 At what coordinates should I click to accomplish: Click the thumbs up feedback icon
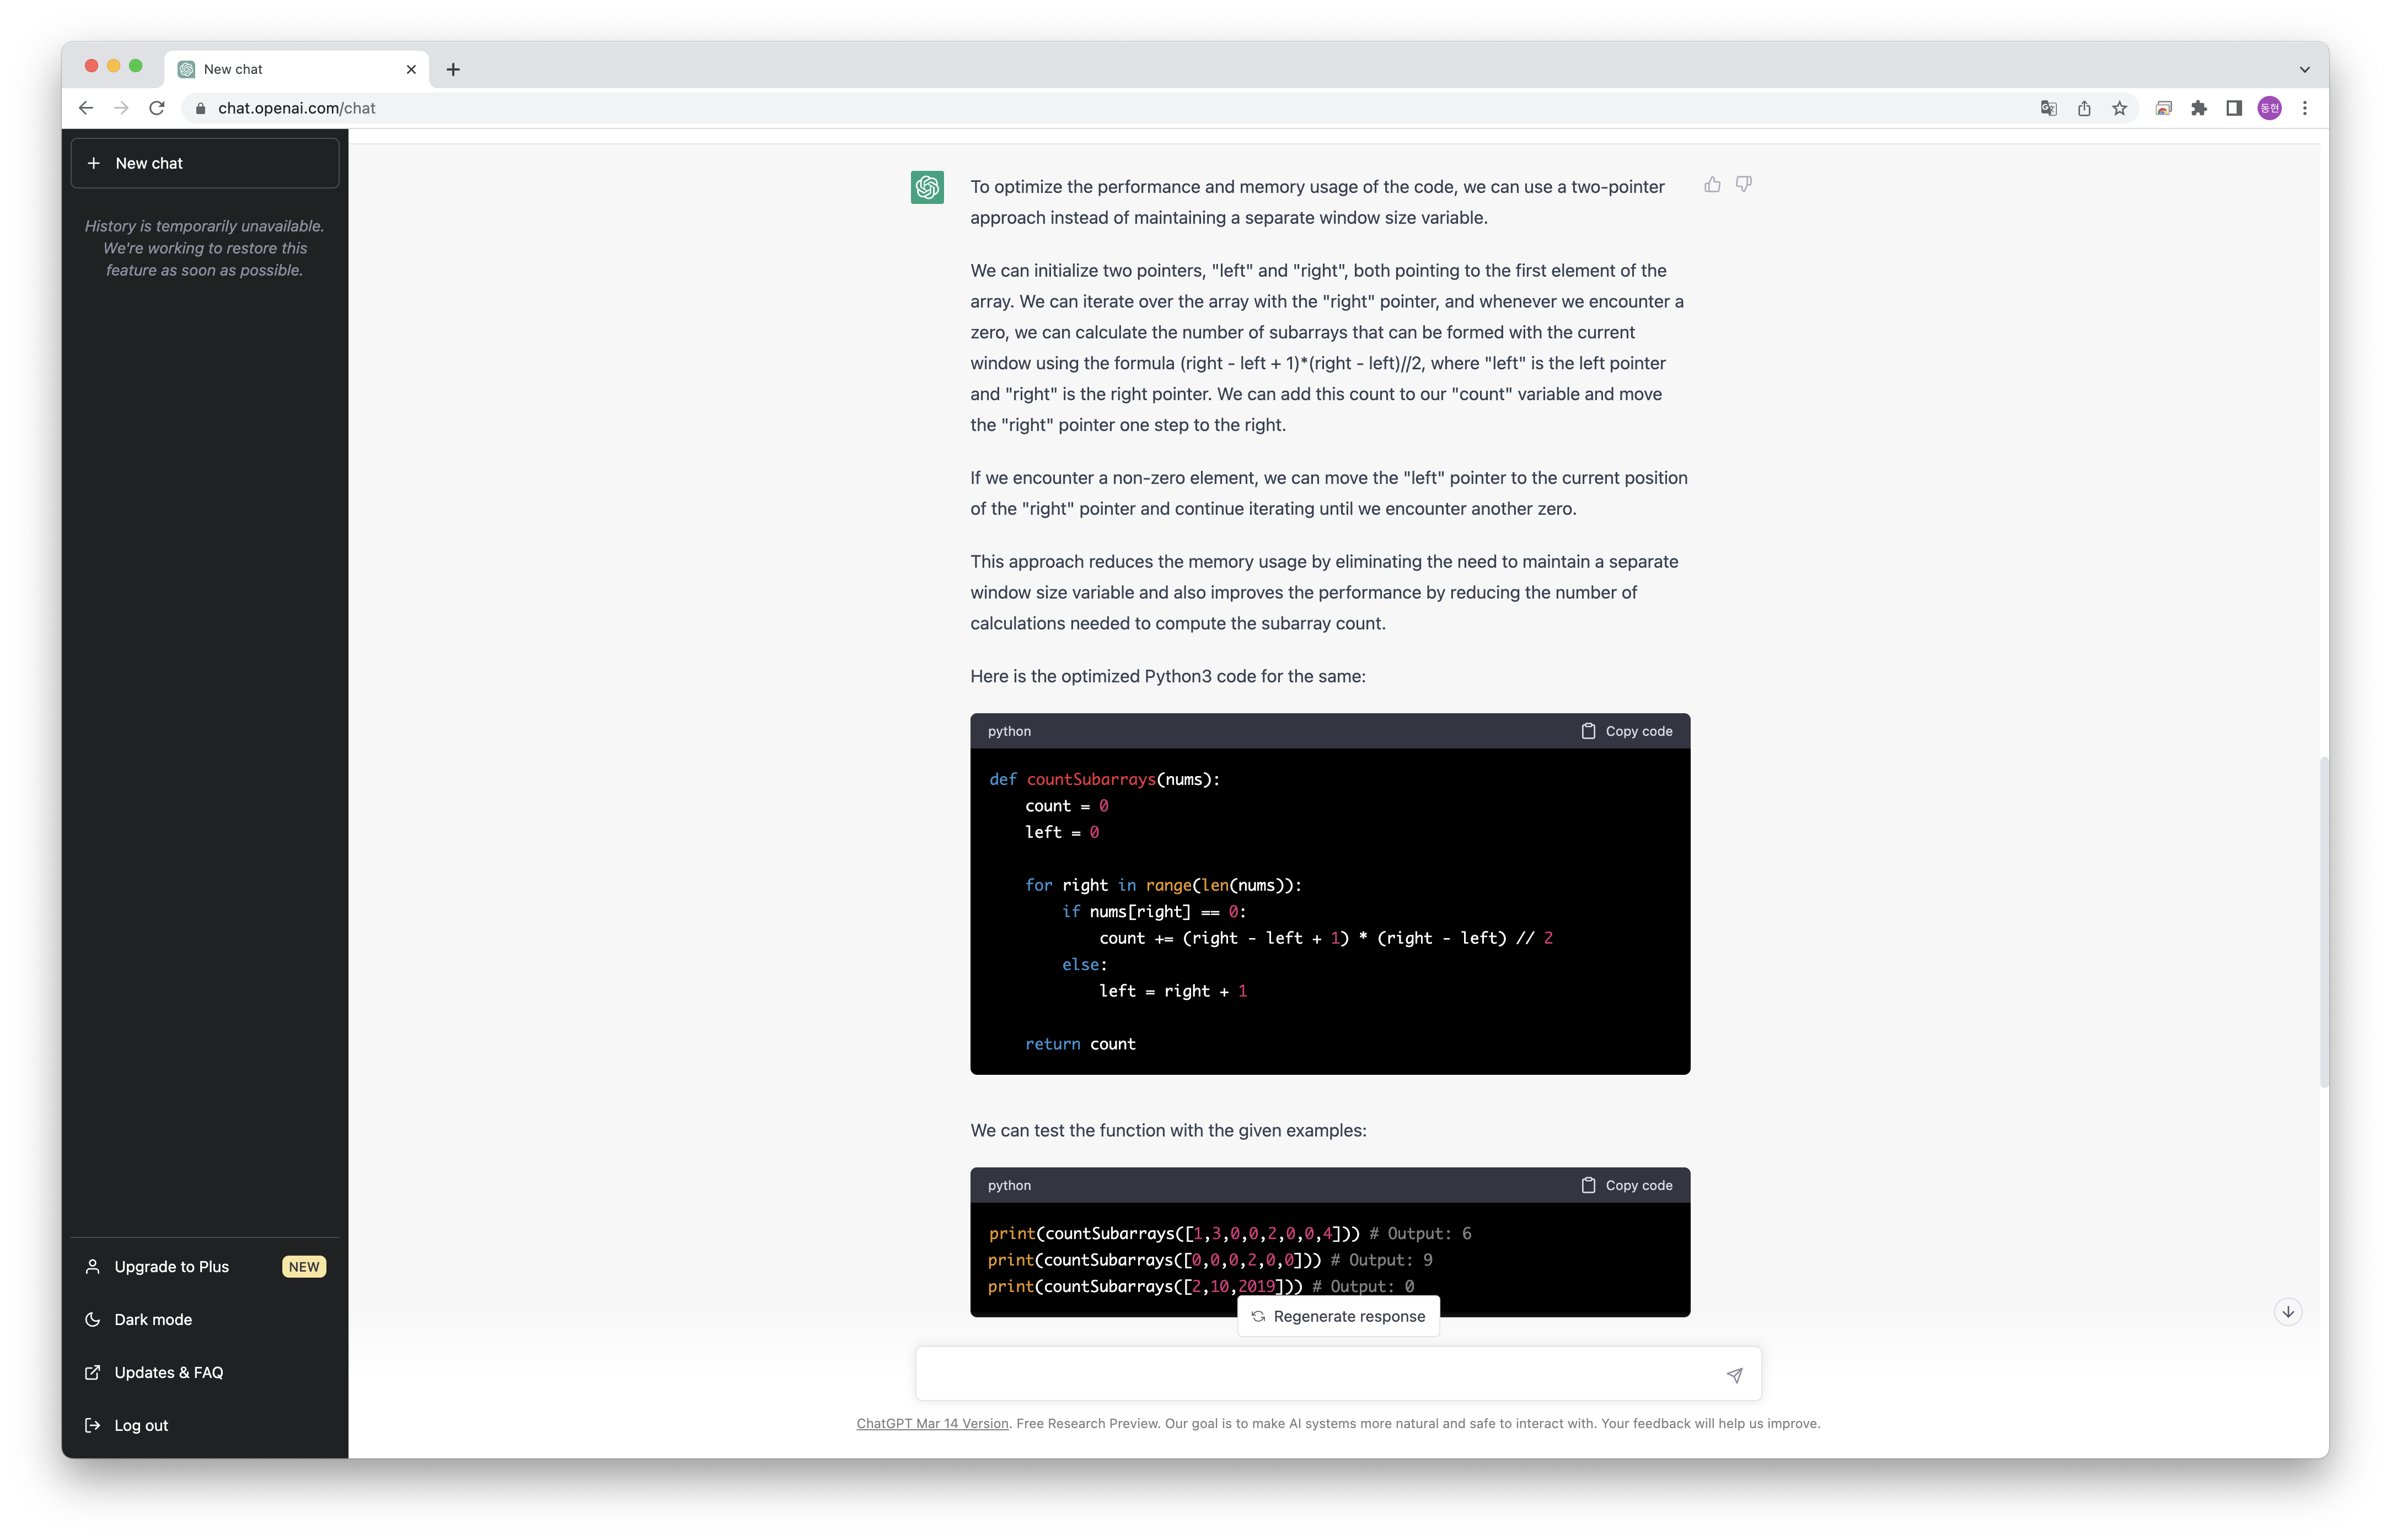pos(1712,184)
